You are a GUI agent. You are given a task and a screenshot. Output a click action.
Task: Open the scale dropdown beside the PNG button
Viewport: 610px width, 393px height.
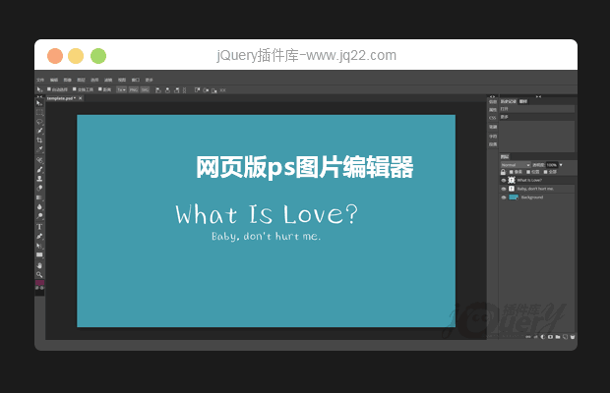(121, 89)
